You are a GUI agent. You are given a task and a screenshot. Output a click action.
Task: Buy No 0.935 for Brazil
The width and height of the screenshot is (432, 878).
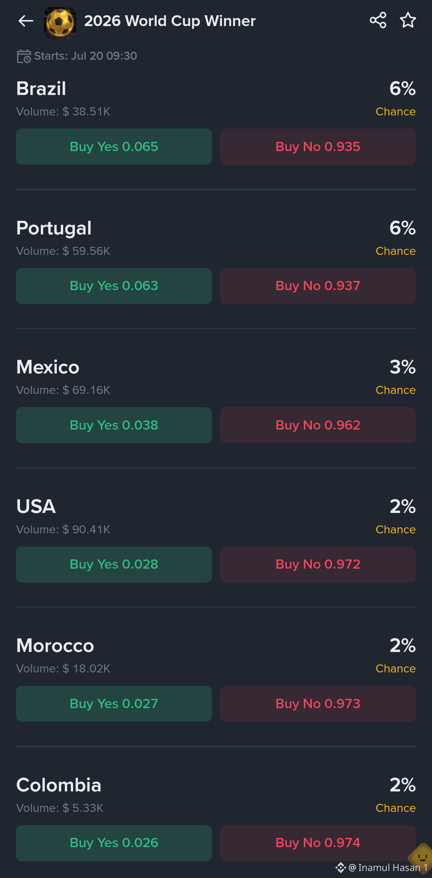318,147
